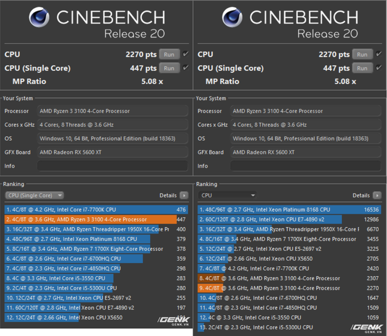387x336 pixels.
Task: Select rank 12 Xeon X5650 row in left window
Action: coord(96,317)
